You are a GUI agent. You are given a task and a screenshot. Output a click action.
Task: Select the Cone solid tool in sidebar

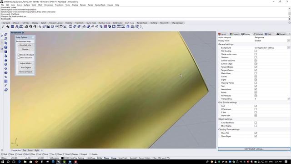coord(6,56)
